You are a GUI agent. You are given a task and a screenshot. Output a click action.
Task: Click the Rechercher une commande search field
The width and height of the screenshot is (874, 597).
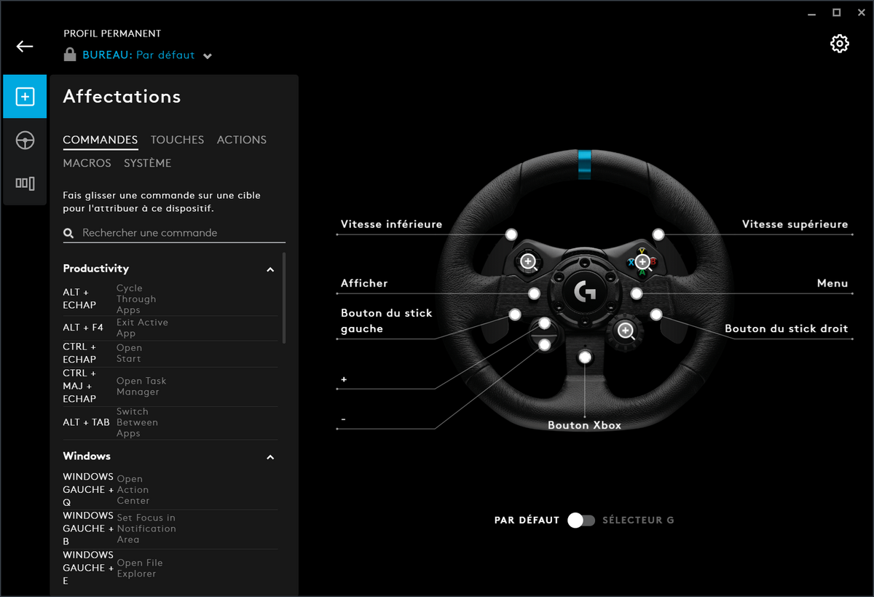coord(174,233)
